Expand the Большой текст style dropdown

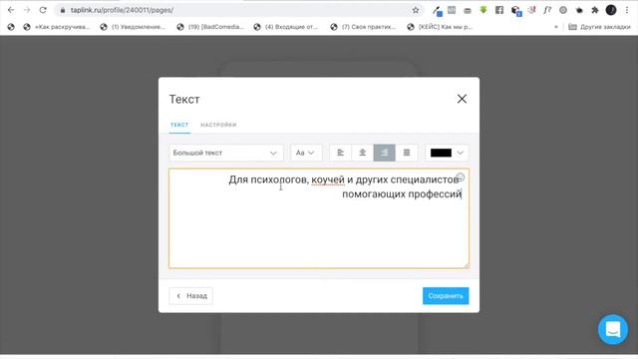click(x=226, y=153)
